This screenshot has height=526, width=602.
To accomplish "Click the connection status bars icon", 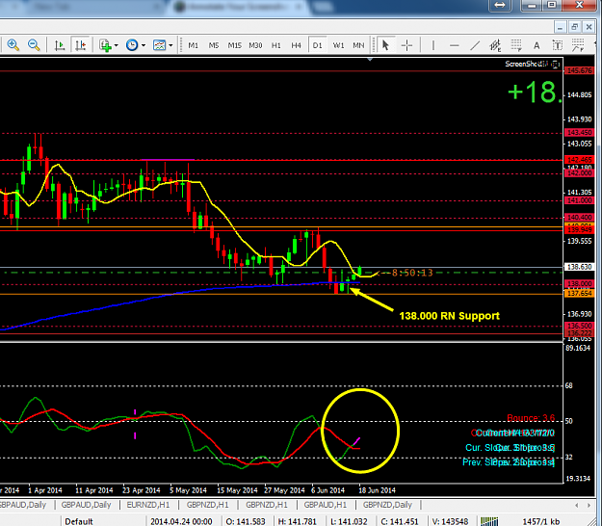I will (490, 521).
